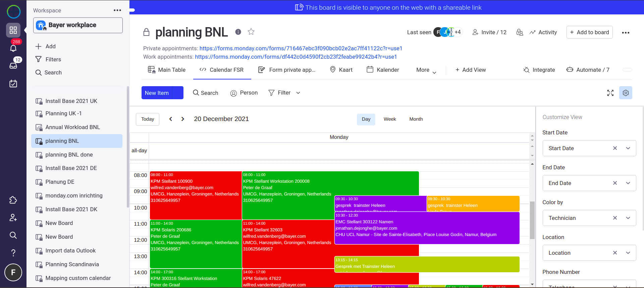This screenshot has width=644, height=288.
Task: Click the New Item button
Action: click(157, 93)
